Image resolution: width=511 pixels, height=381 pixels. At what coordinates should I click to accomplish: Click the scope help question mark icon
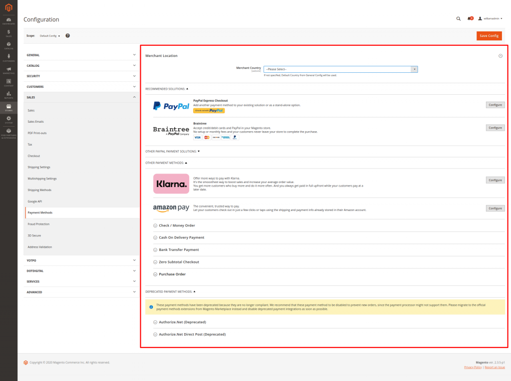point(67,36)
